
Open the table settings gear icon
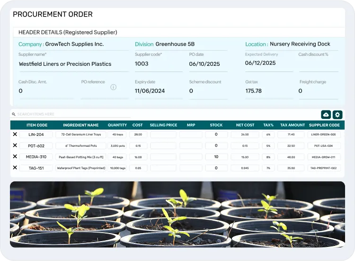(337, 115)
